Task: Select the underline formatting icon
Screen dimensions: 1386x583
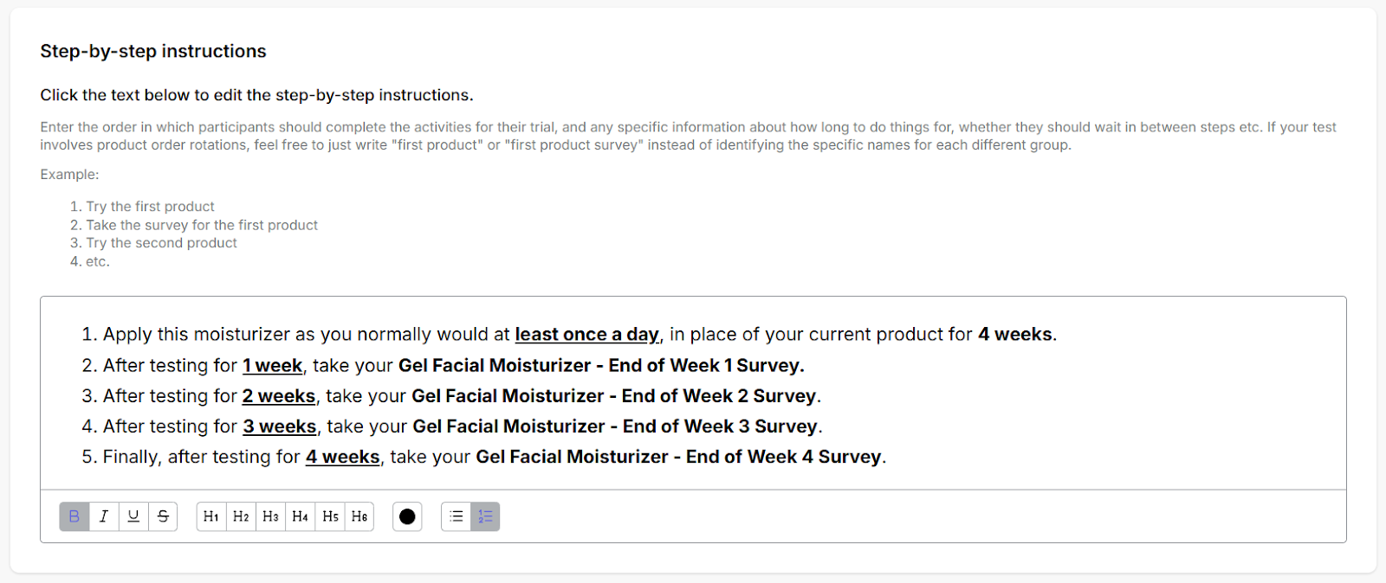Action: tap(133, 516)
